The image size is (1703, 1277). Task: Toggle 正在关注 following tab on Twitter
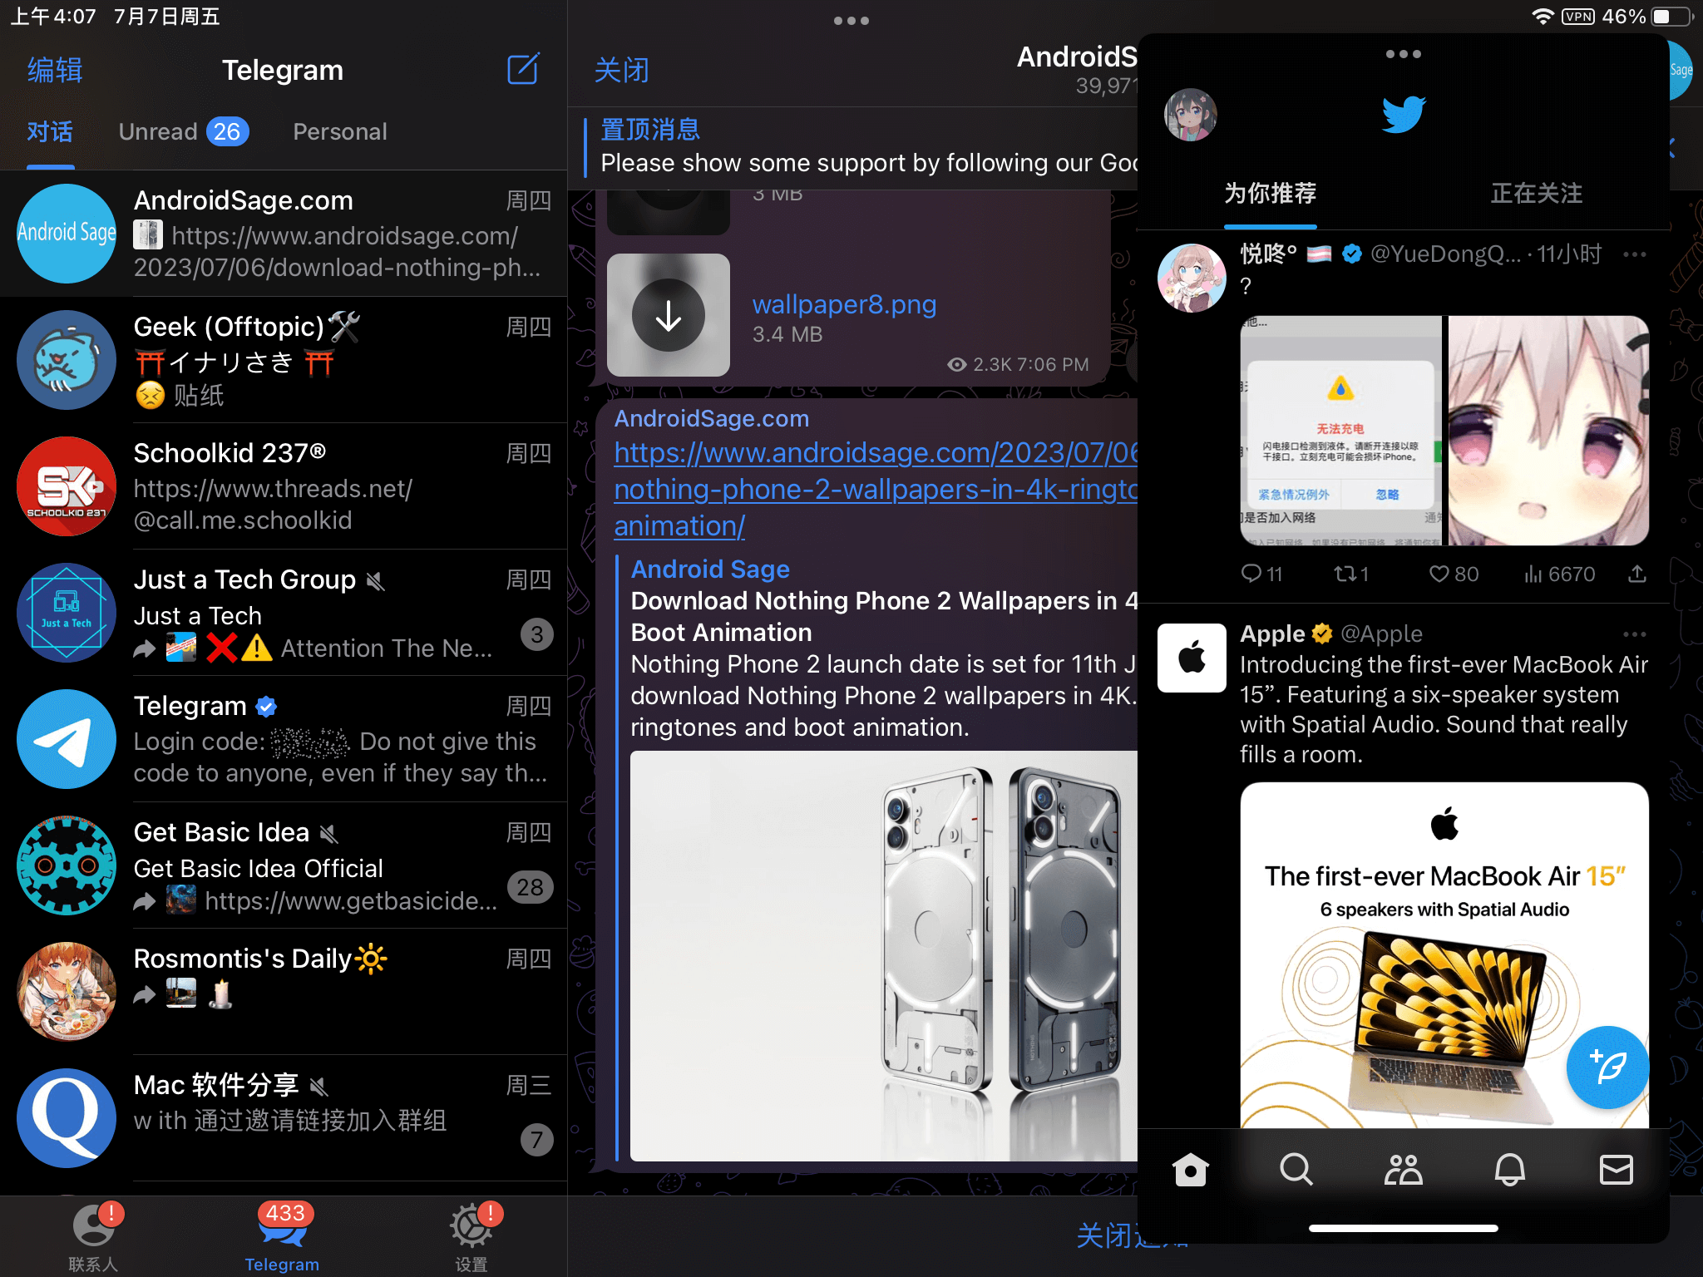[x=1538, y=193]
